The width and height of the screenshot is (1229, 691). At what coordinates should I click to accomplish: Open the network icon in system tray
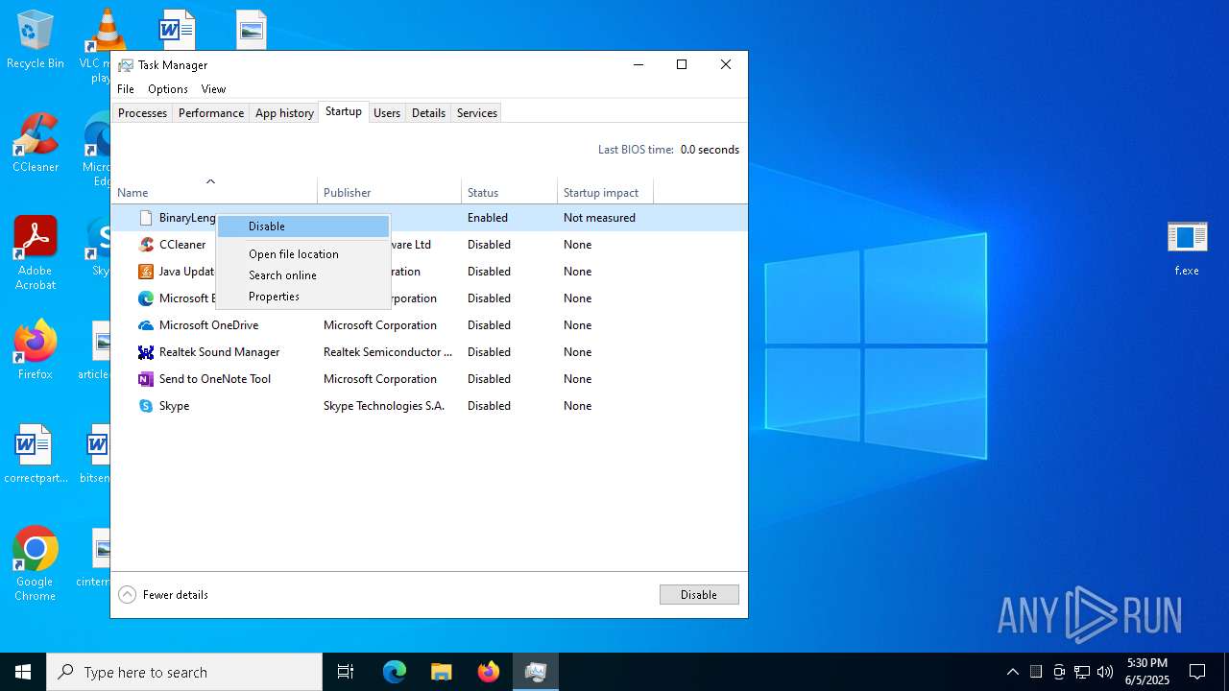pyautogui.click(x=1082, y=672)
